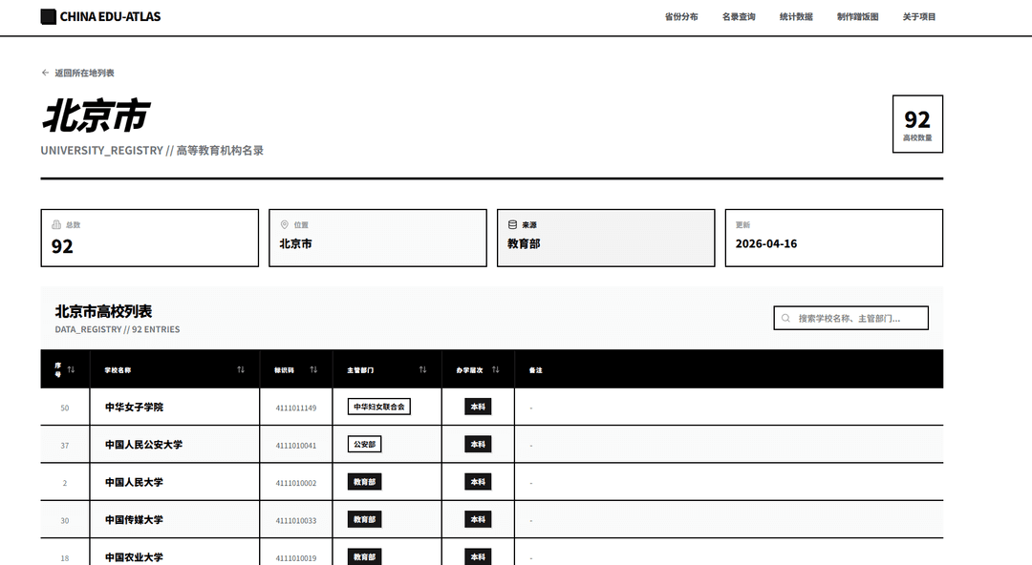Click the CHINA EDU-ATLAS black square logo icon
The image size is (1032, 565).
(47, 16)
